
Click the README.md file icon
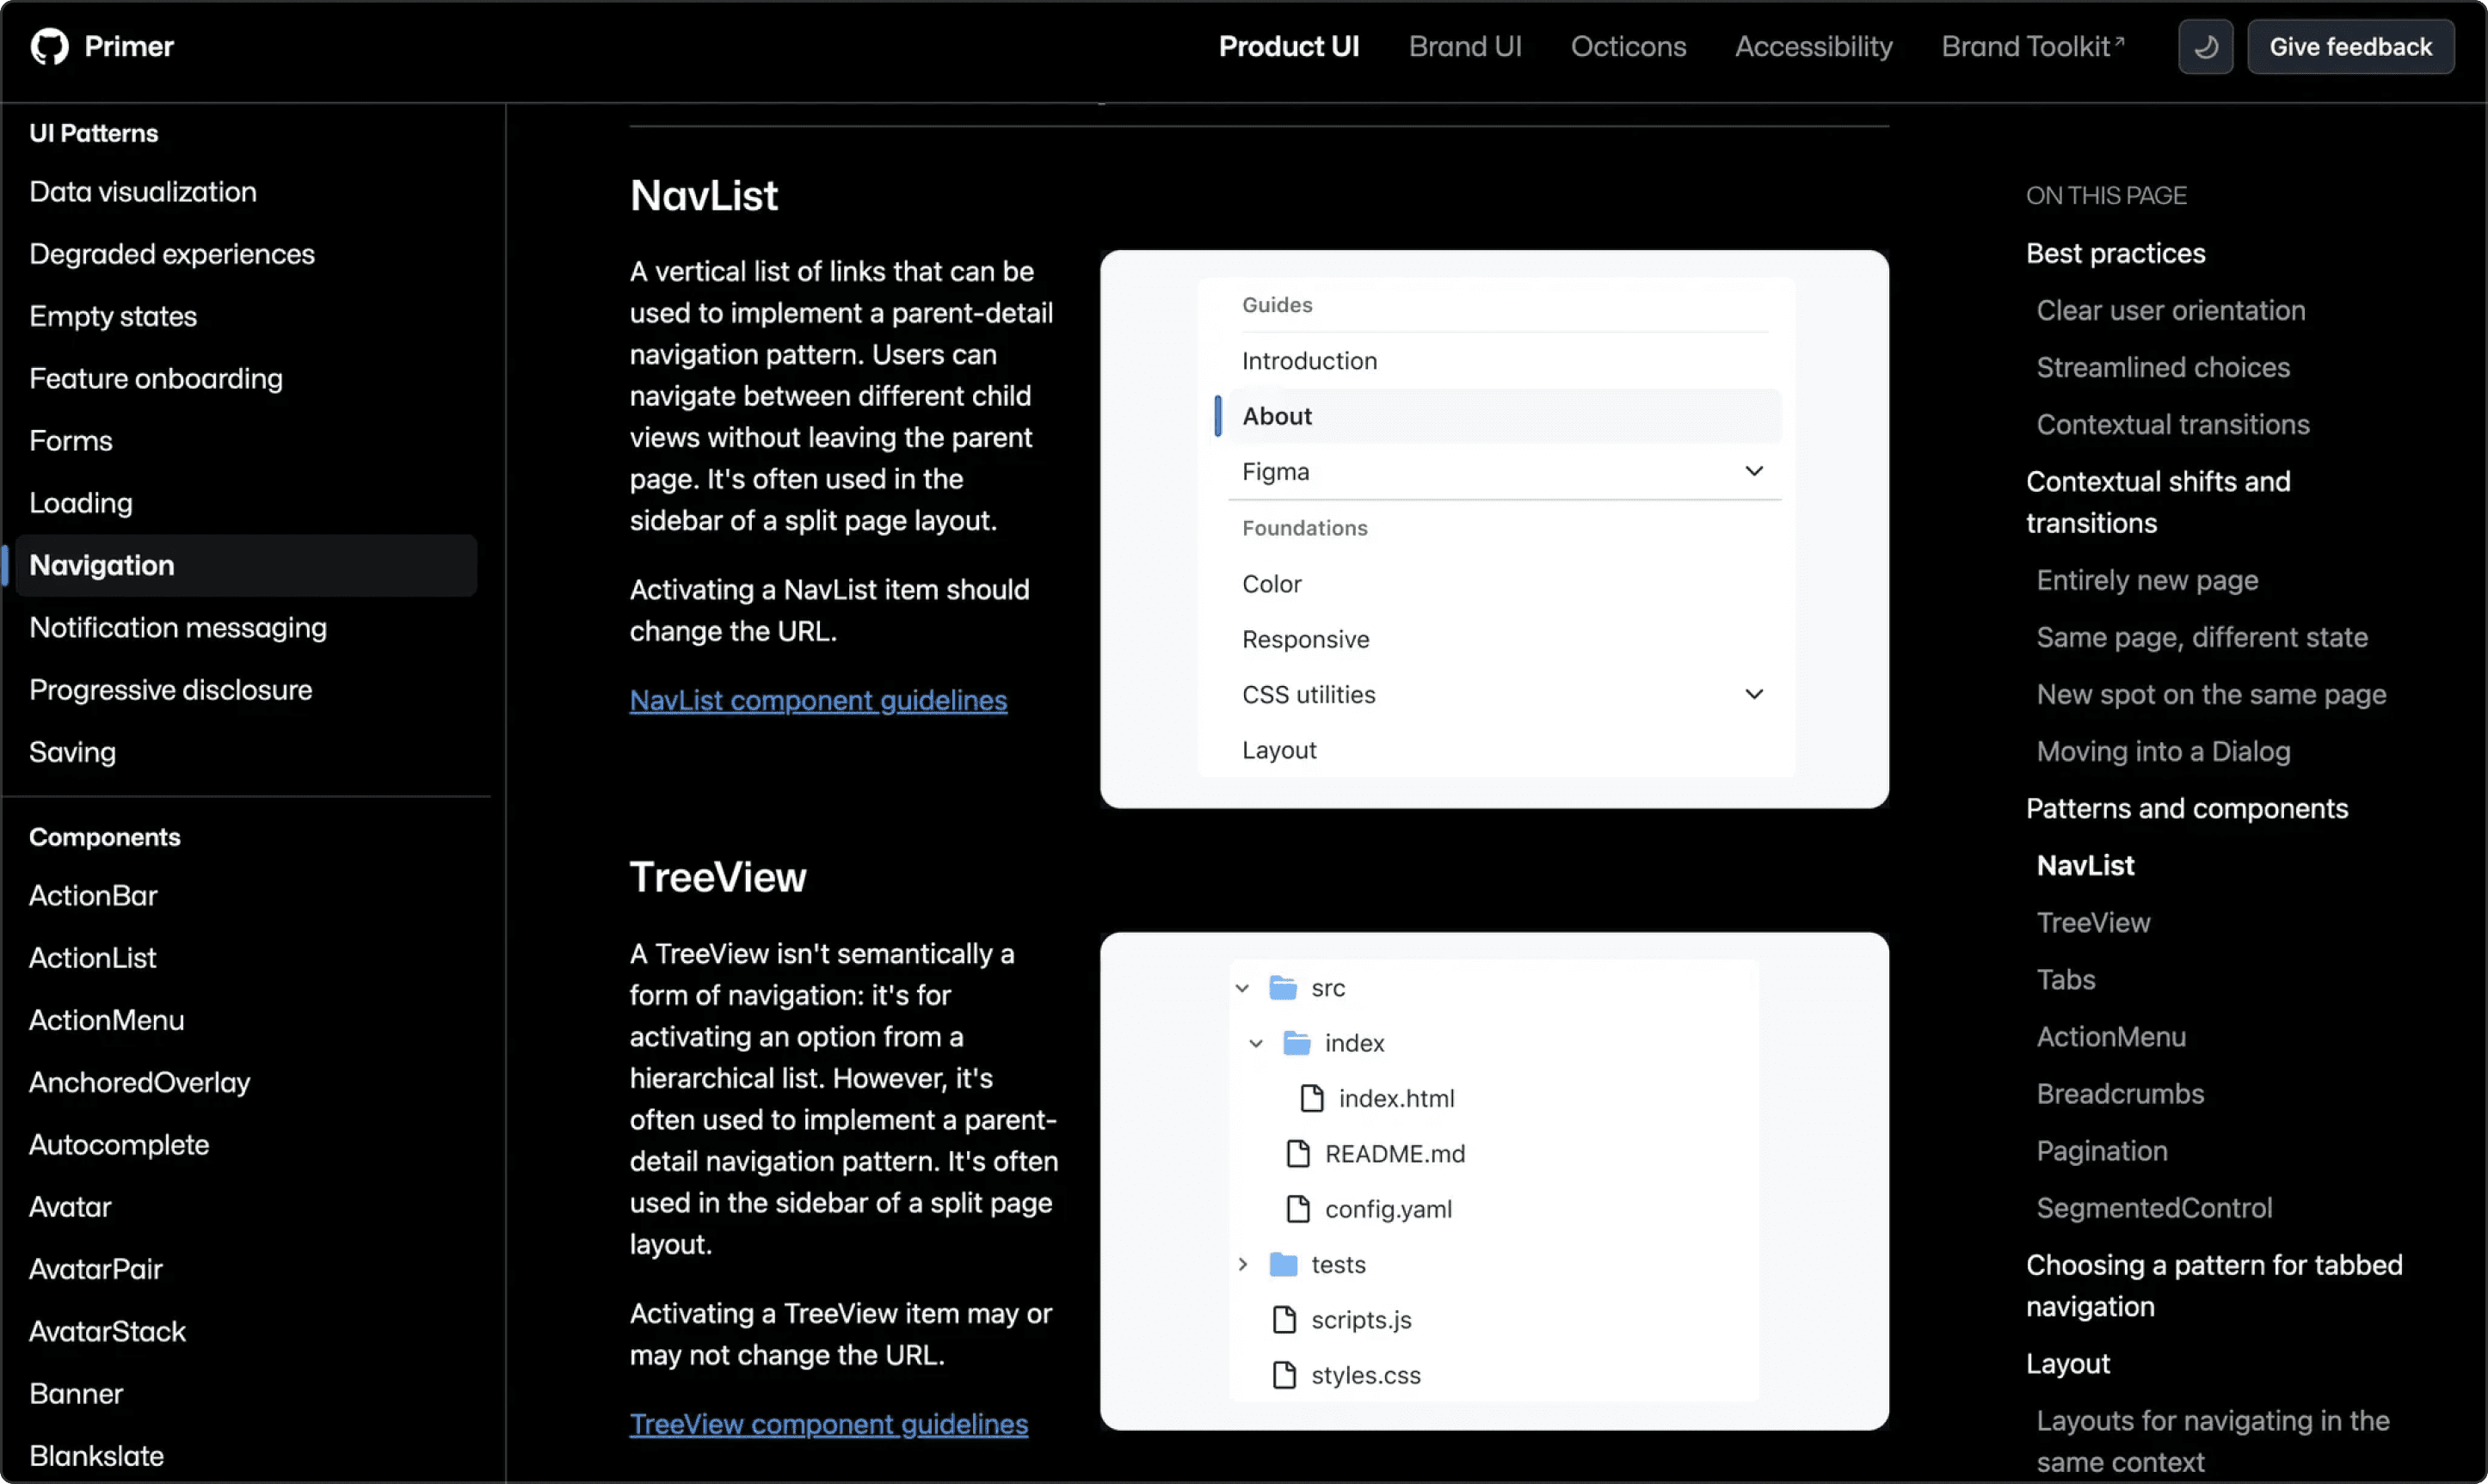coord(1297,1154)
